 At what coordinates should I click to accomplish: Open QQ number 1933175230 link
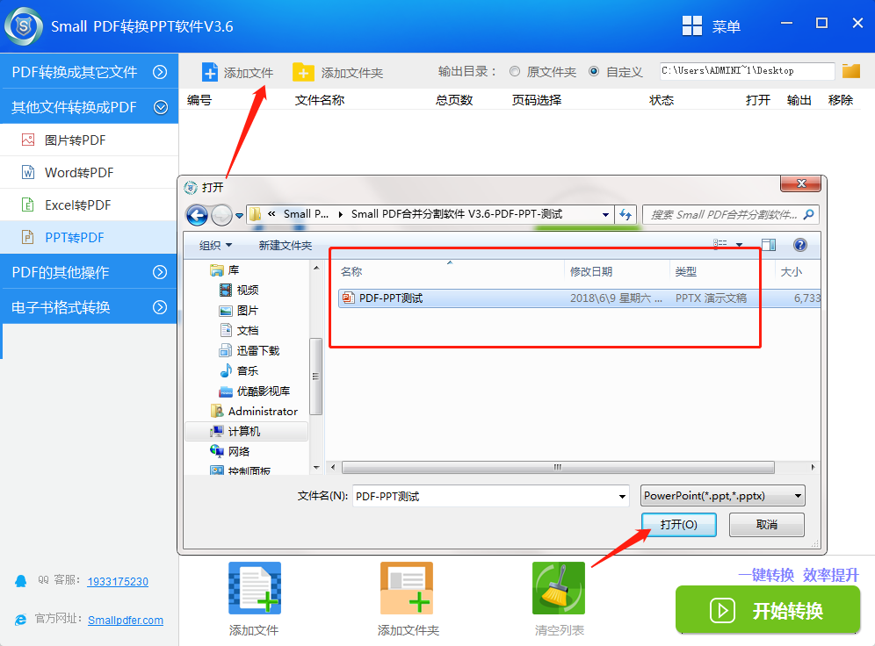[x=118, y=581]
